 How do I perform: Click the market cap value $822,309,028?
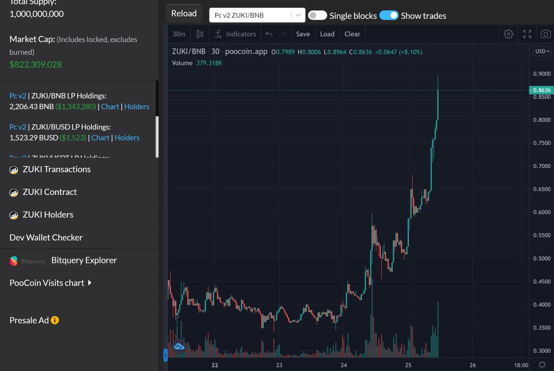click(36, 65)
